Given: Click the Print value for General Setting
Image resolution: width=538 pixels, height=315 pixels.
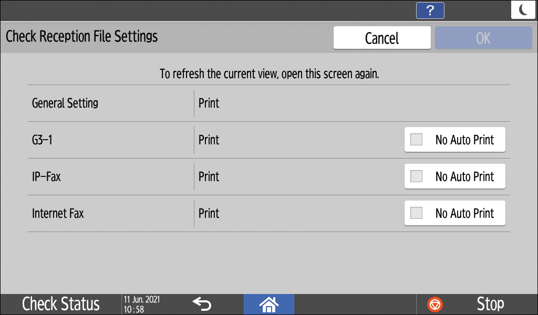Looking at the screenshot, I should (209, 103).
